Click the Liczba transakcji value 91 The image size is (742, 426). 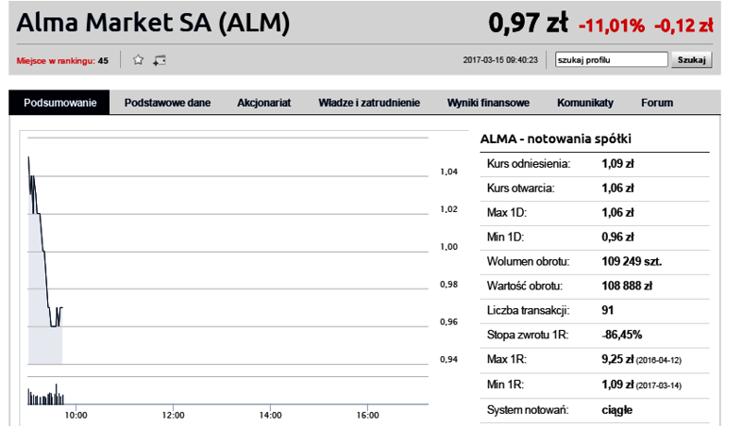tap(608, 310)
